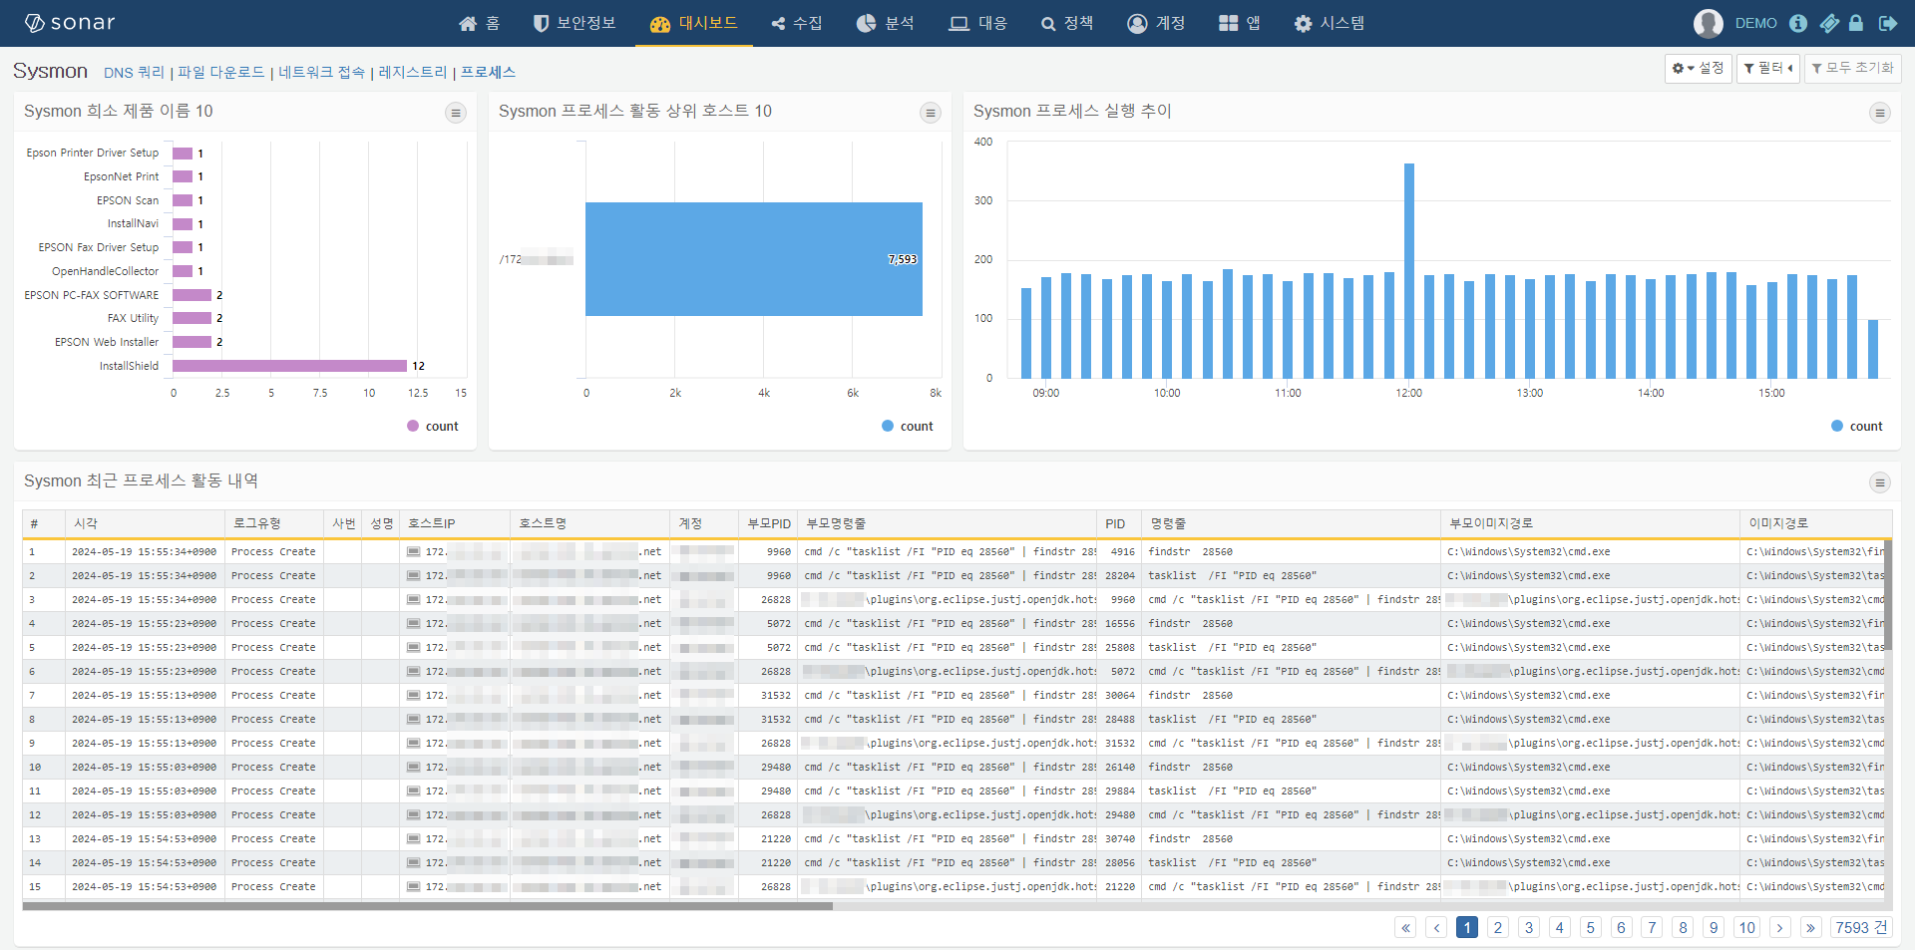Click EPSON Web Installer bar
Viewport: 1915px width, 950px height.
[191, 342]
